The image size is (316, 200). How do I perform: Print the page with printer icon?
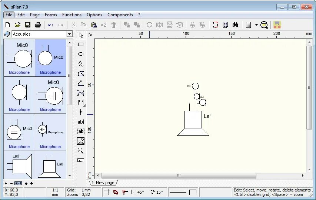tap(38, 25)
